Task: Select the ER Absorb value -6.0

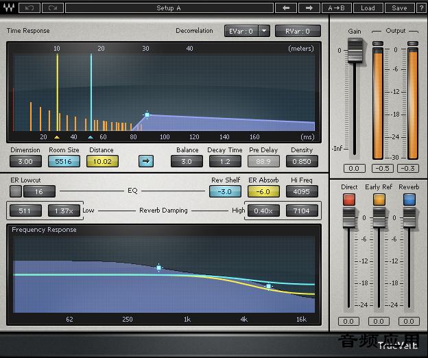Action: point(263,191)
